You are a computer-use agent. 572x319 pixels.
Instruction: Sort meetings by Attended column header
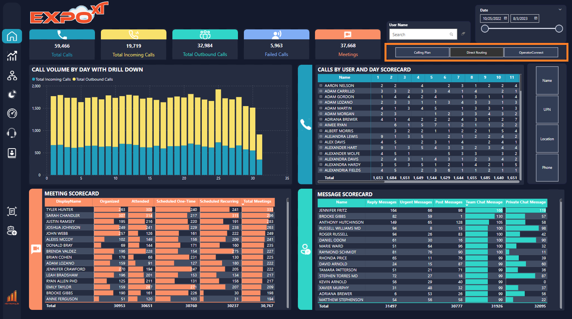point(140,201)
